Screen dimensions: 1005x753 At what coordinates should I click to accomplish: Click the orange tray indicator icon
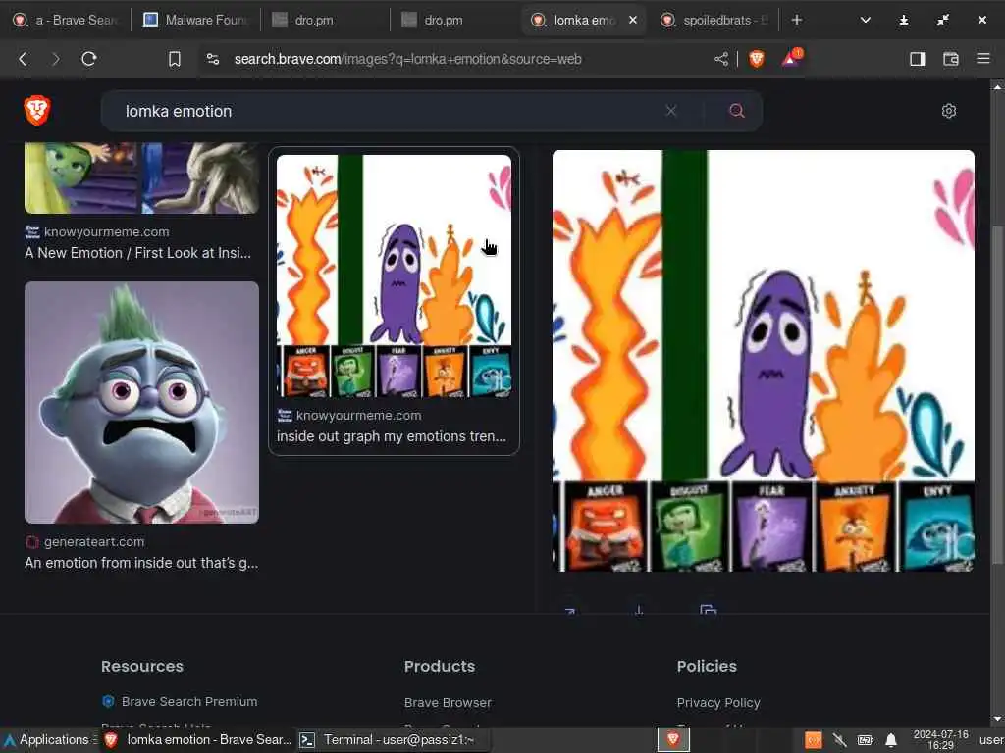click(x=814, y=740)
